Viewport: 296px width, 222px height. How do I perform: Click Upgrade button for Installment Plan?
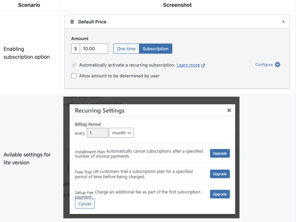click(220, 153)
